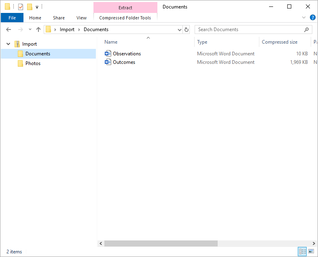Collapse the Import tree node
The image size is (318, 257).
tap(8, 44)
